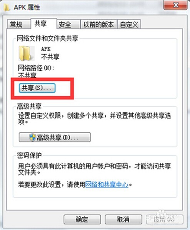
Task: Go to the 以前的版本 tab
Action: pos(99,24)
